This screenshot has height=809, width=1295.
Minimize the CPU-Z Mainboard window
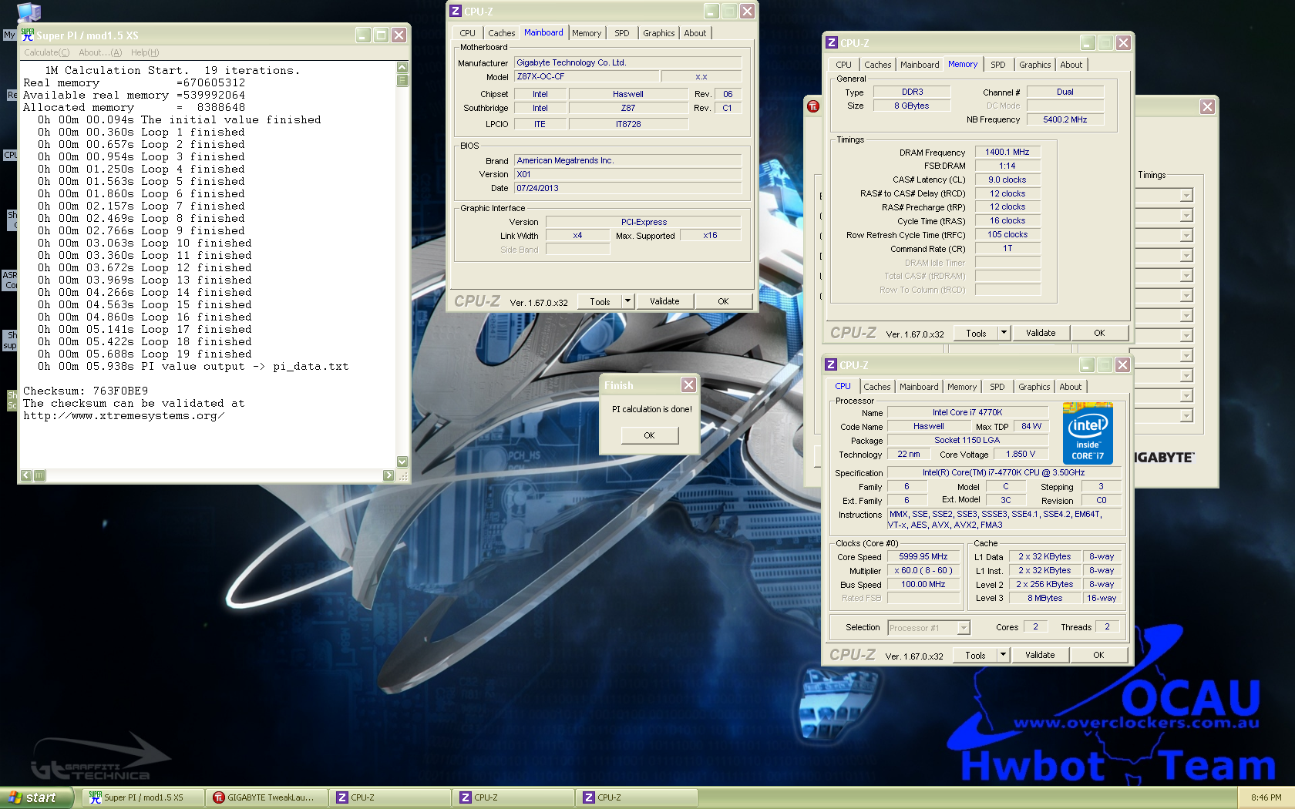click(x=711, y=11)
